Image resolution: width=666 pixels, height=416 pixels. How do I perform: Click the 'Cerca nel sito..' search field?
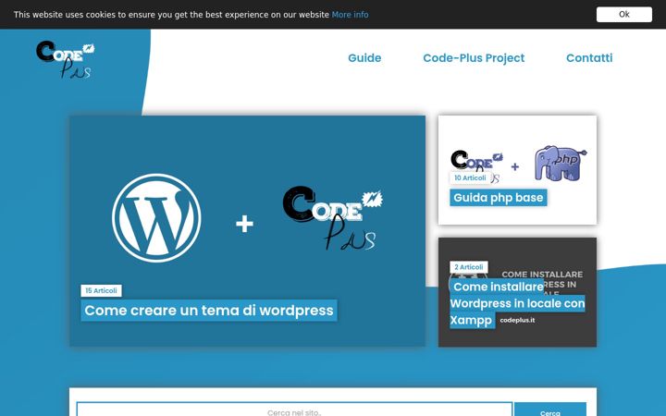(294, 410)
